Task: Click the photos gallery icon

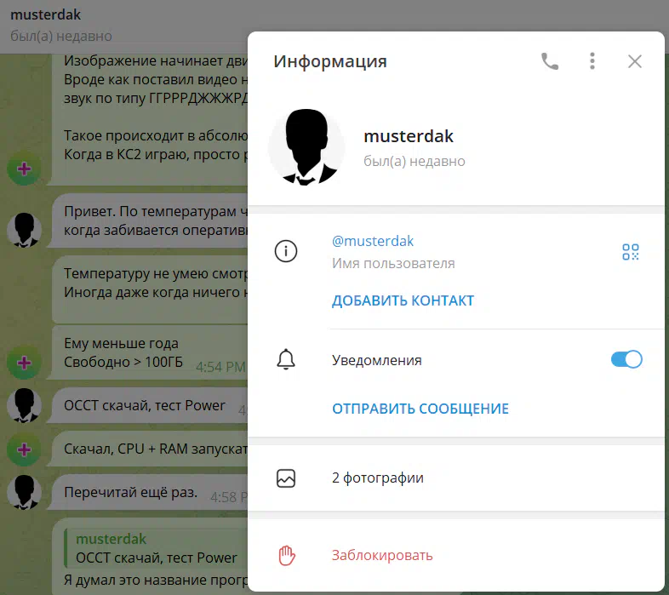Action: [x=286, y=478]
